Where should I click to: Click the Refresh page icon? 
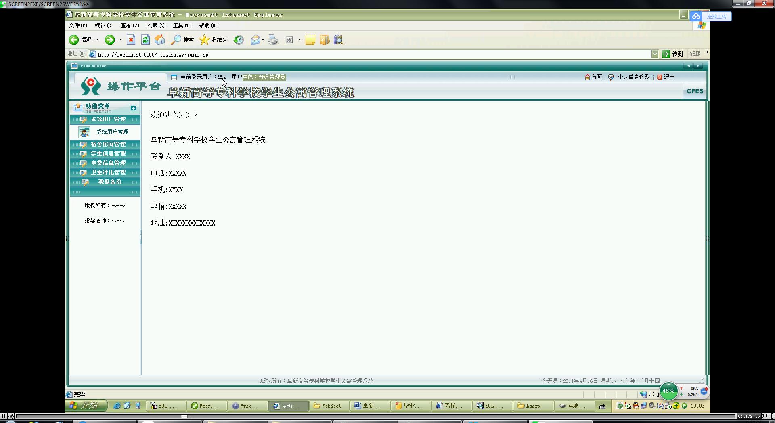point(145,40)
